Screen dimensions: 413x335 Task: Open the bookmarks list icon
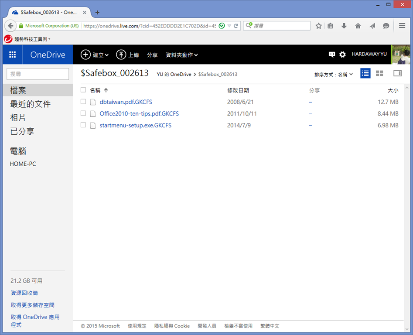330,26
